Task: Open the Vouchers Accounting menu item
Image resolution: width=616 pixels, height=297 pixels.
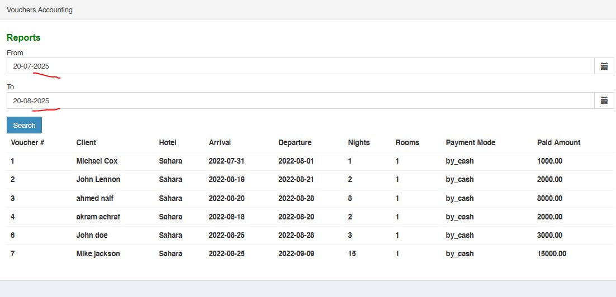Action: pos(40,10)
